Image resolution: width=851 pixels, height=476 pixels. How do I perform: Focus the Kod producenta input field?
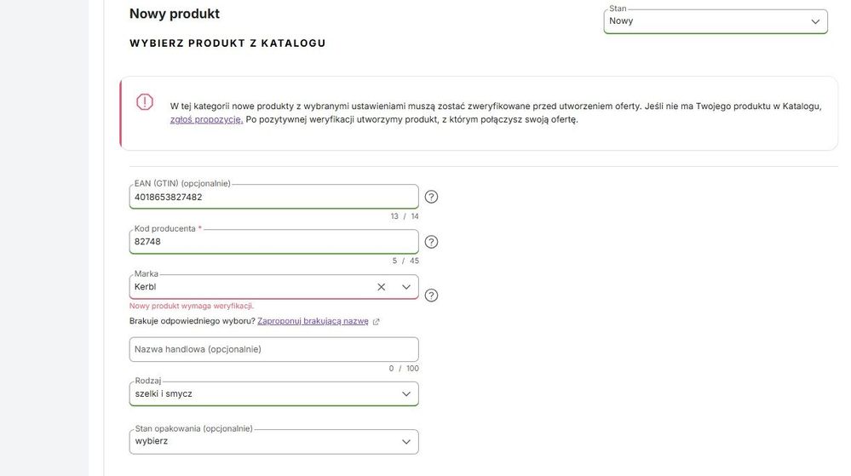click(273, 242)
